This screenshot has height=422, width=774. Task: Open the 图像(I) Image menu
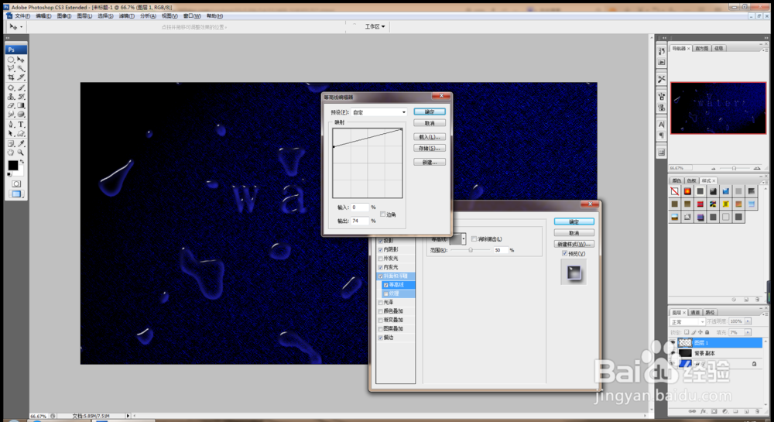tap(64, 16)
